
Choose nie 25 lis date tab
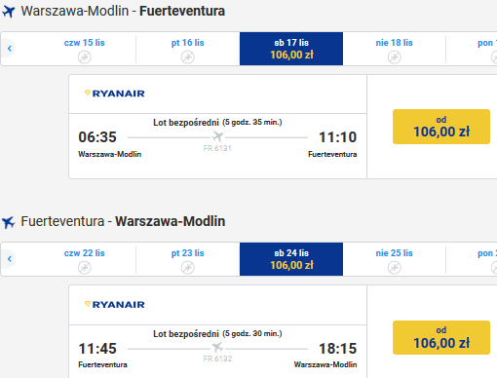[395, 259]
